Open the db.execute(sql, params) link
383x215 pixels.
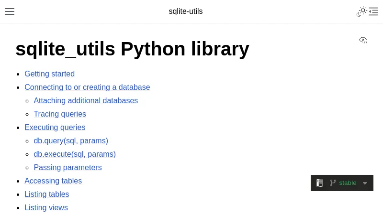click(75, 154)
